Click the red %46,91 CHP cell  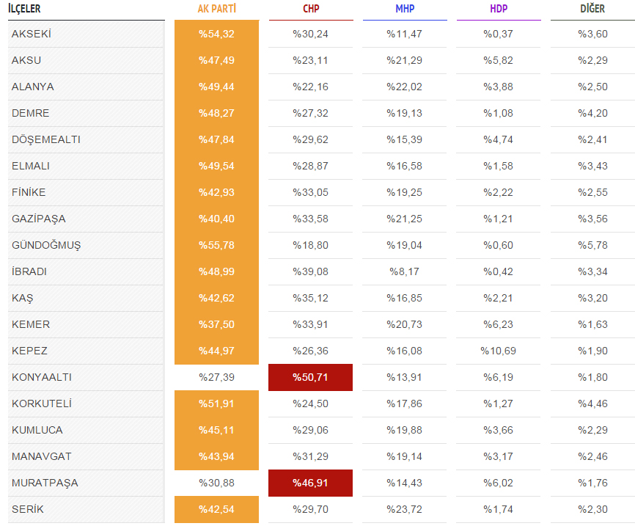311,483
